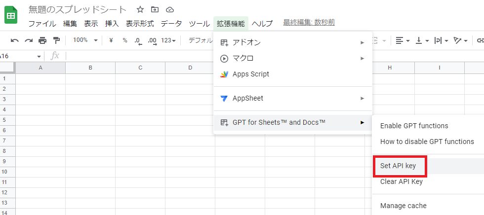Image resolution: width=484 pixels, height=215 pixels.
Task: Star the untitled spreadsheet
Action: [x=140, y=10]
